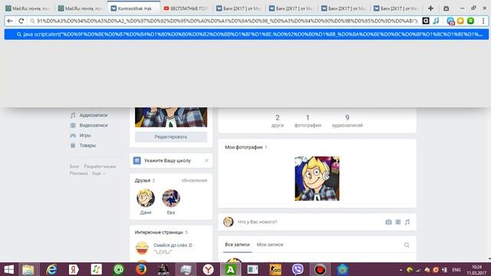Open the '1 фотография' counter
The height and width of the screenshot is (276, 491).
(x=308, y=121)
